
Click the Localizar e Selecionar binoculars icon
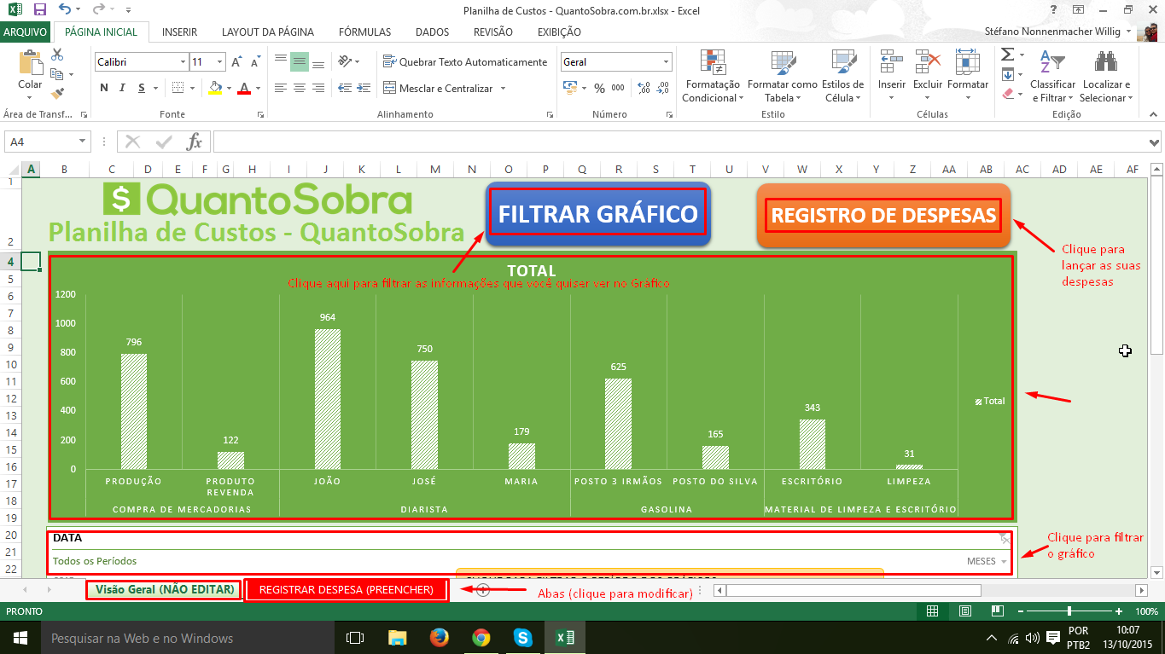pyautogui.click(x=1106, y=62)
